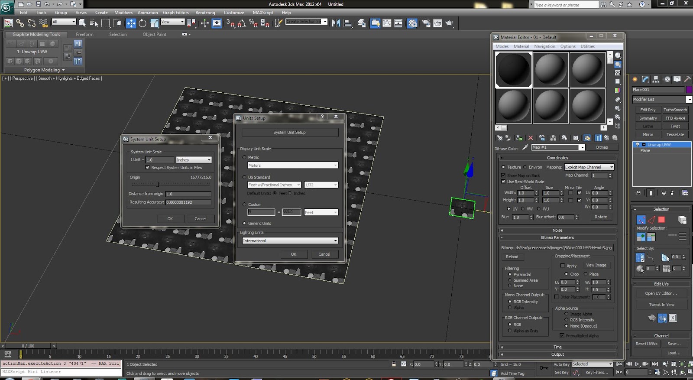Select the first black material sample slot
The height and width of the screenshot is (380, 693).
click(514, 70)
